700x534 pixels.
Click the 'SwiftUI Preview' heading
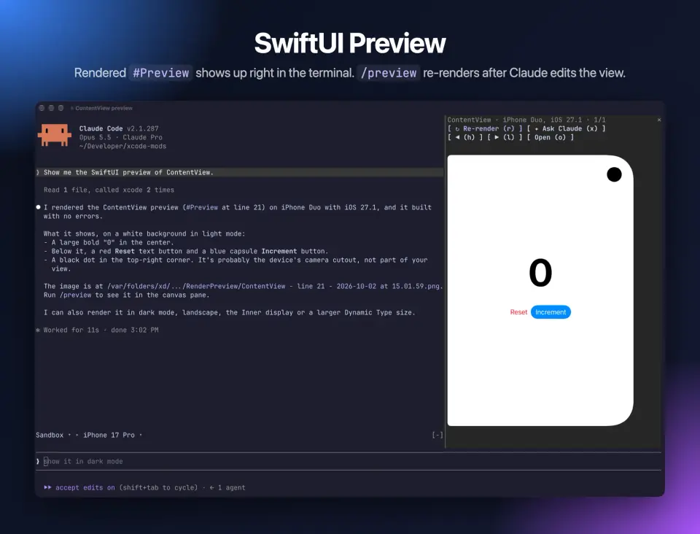point(350,43)
